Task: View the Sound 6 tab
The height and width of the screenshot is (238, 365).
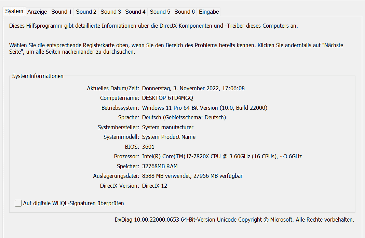Action: [185, 12]
